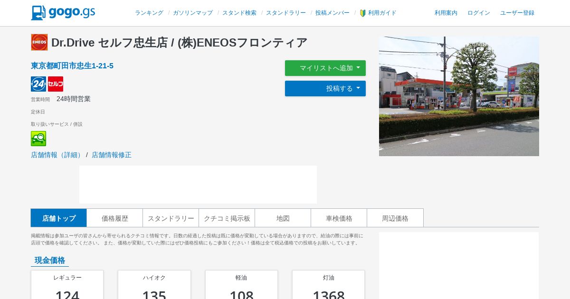
Task: Open the 店舗情報（詳細） link
Action: point(57,155)
